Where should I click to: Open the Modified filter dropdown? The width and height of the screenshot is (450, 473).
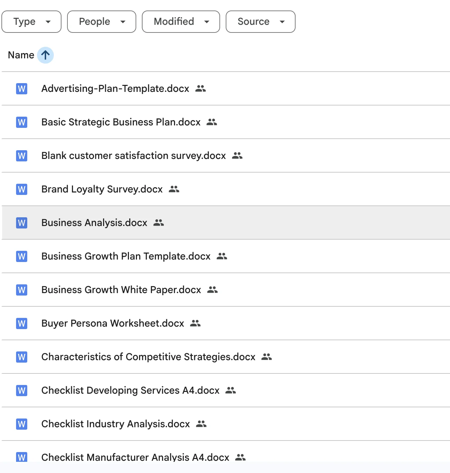(x=181, y=22)
